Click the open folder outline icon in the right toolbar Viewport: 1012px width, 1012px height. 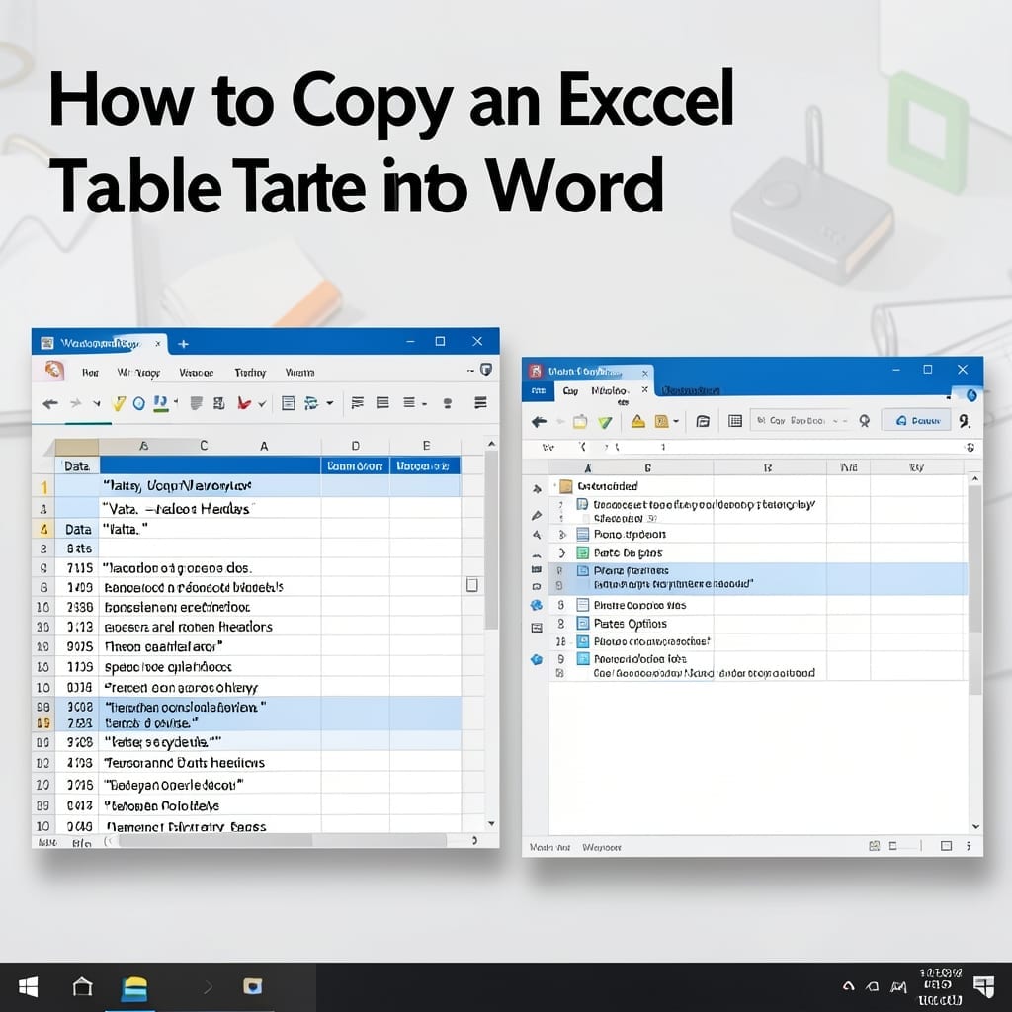(x=703, y=421)
